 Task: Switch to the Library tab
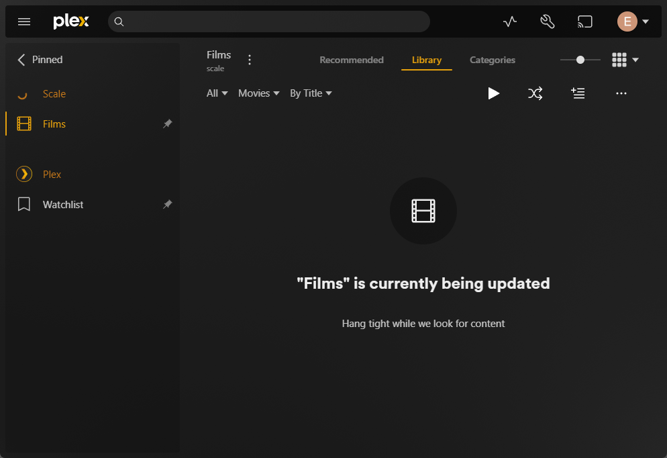pos(426,60)
